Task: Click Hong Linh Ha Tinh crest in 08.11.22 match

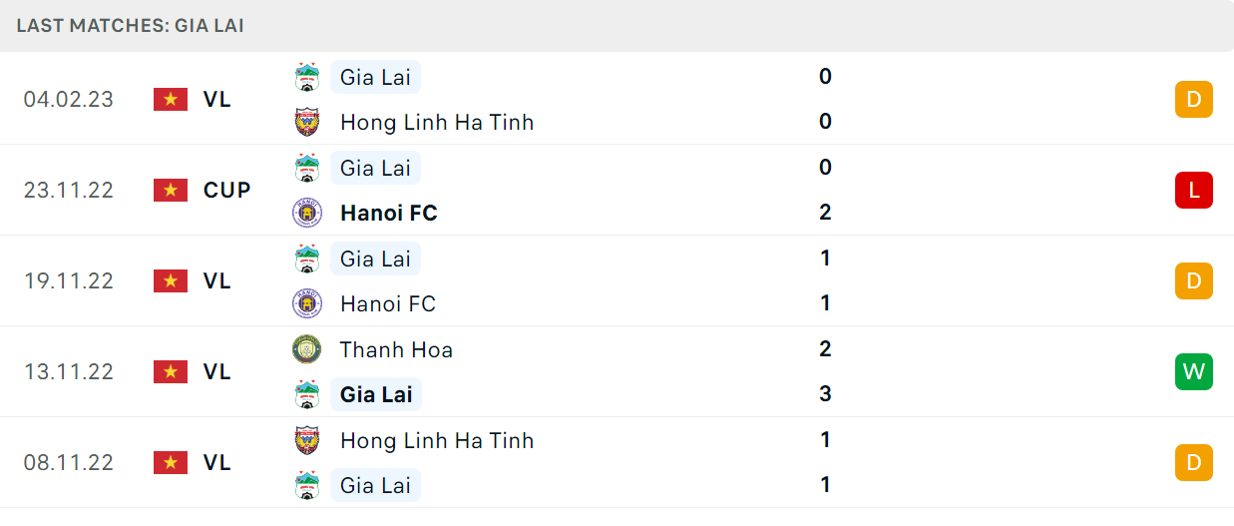Action: 306,440
